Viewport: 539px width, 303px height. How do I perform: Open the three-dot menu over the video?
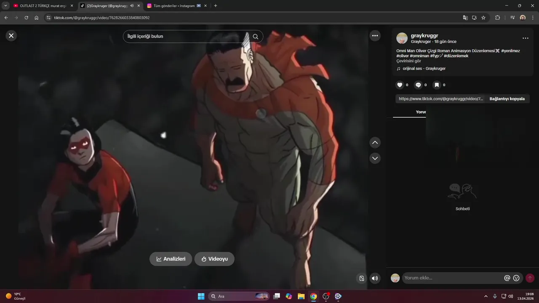pyautogui.click(x=375, y=36)
